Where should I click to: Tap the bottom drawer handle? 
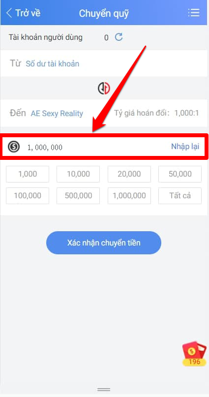(x=104, y=389)
